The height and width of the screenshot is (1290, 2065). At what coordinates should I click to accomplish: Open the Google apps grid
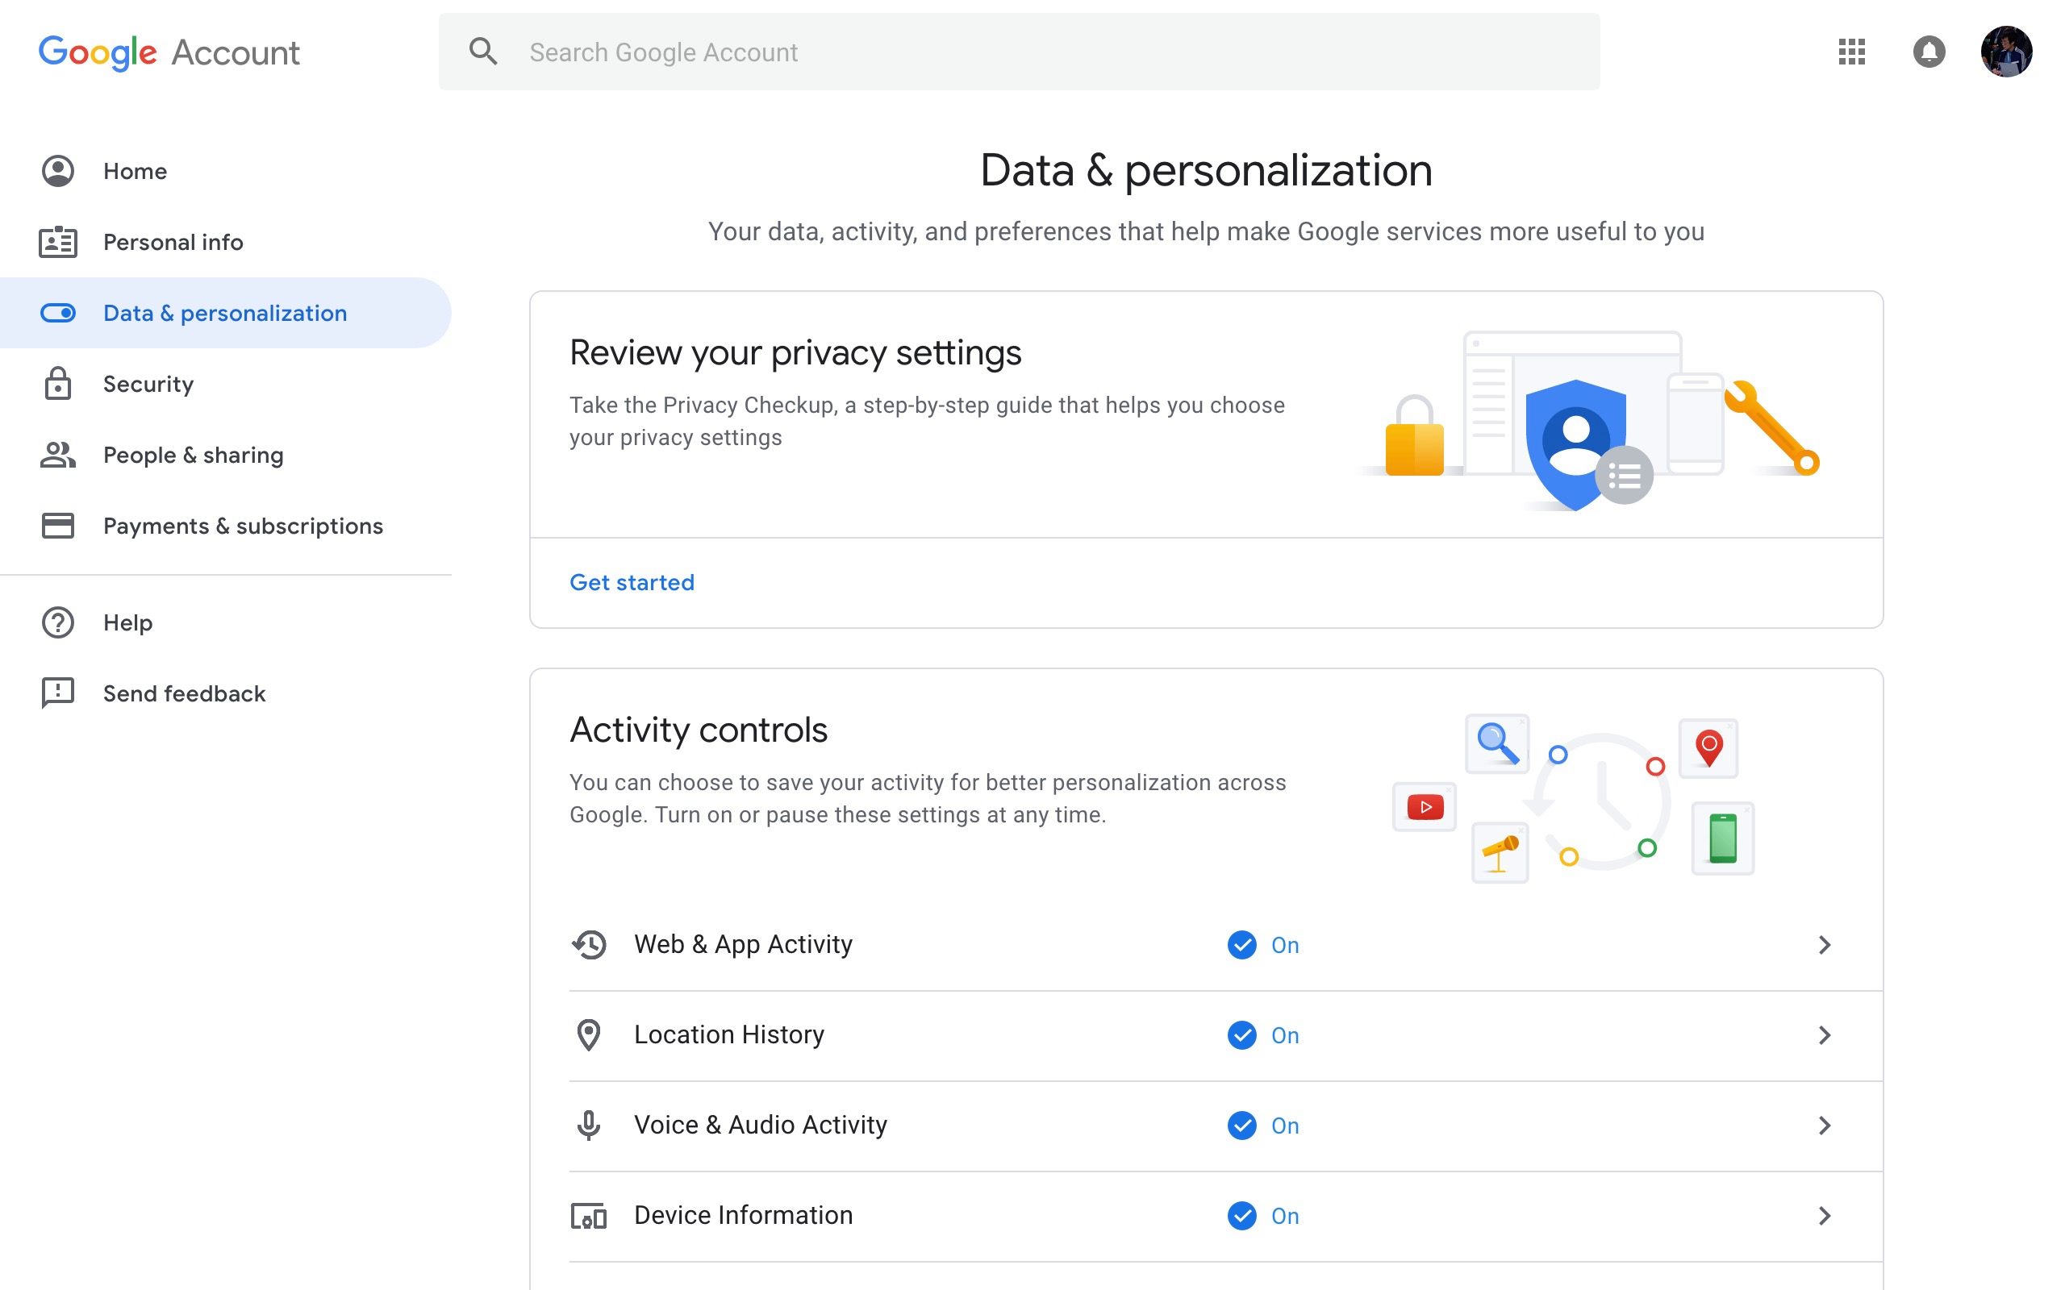tap(1850, 51)
